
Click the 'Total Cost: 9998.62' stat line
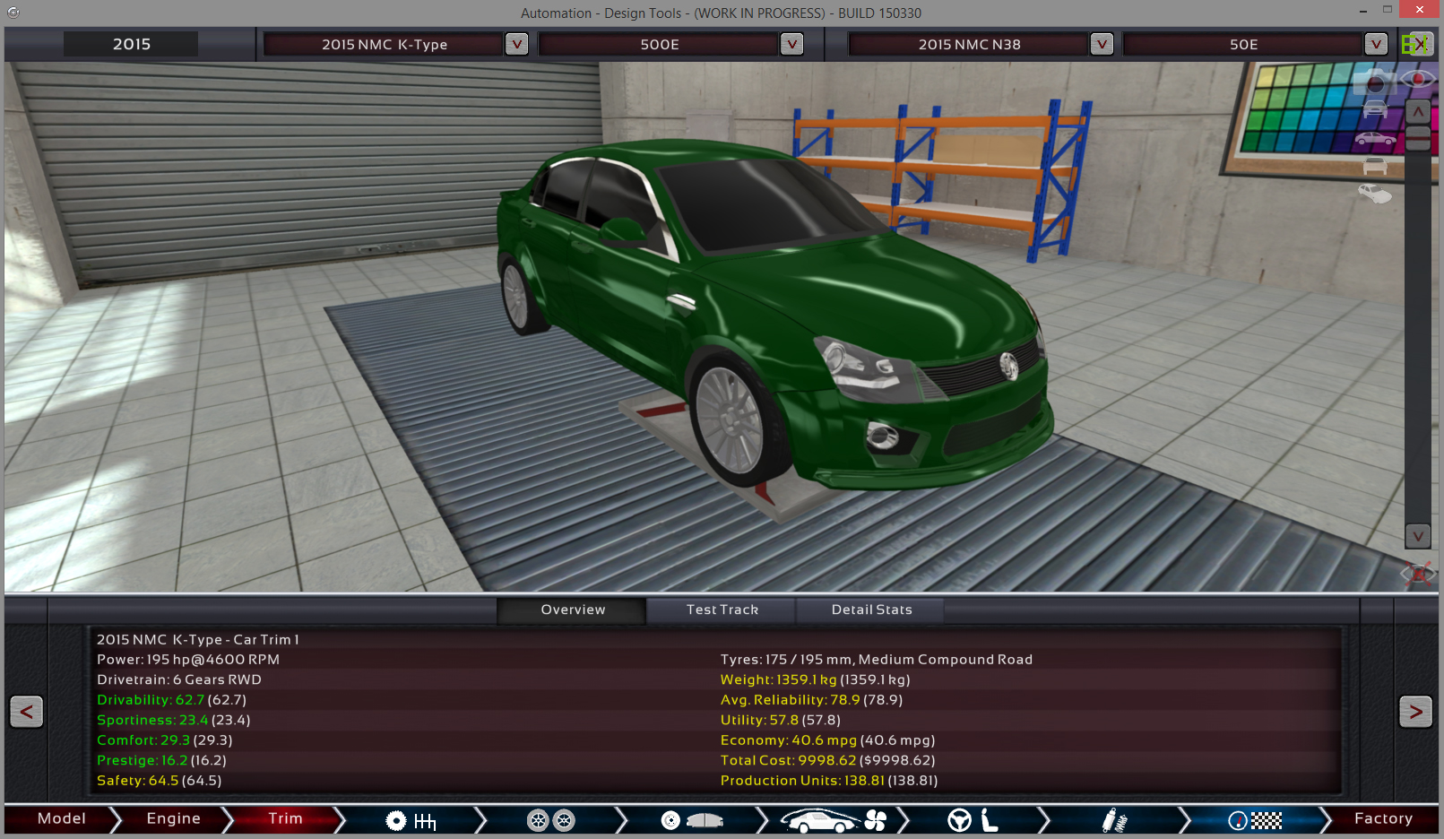point(827,760)
